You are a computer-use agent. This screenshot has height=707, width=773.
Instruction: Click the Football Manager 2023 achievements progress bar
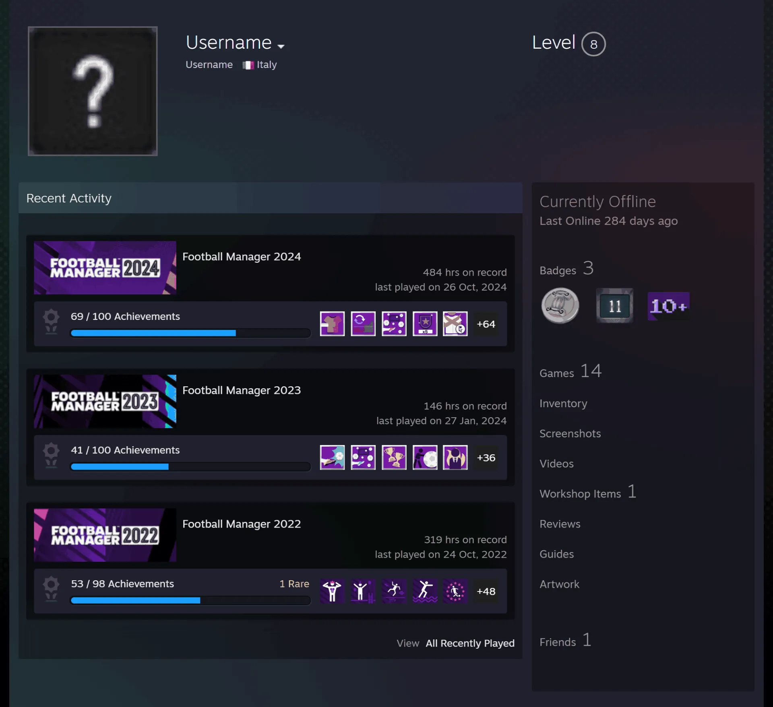[x=190, y=466]
